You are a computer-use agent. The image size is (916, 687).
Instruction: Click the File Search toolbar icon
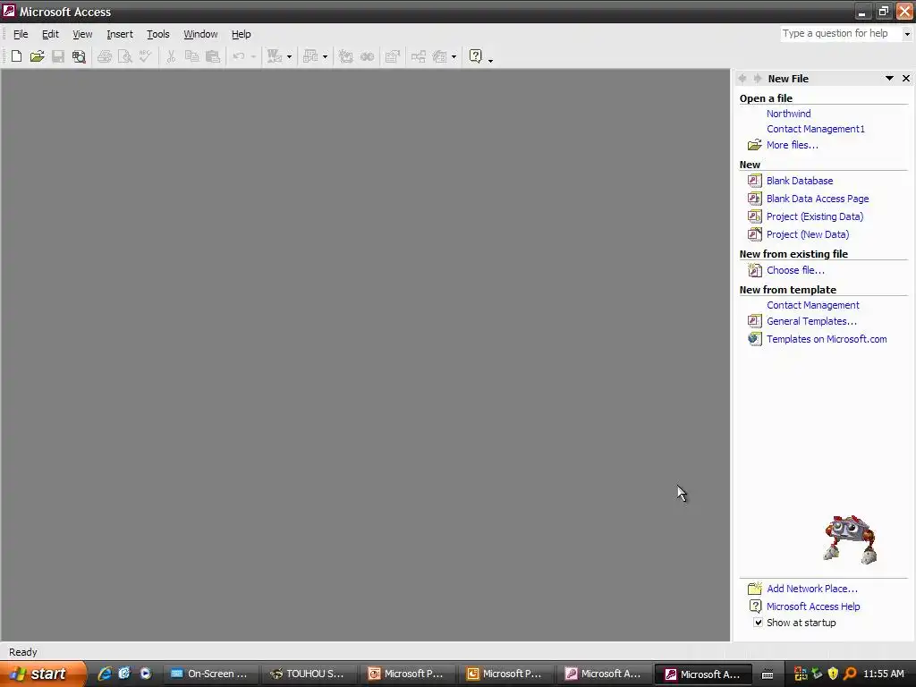coord(79,56)
